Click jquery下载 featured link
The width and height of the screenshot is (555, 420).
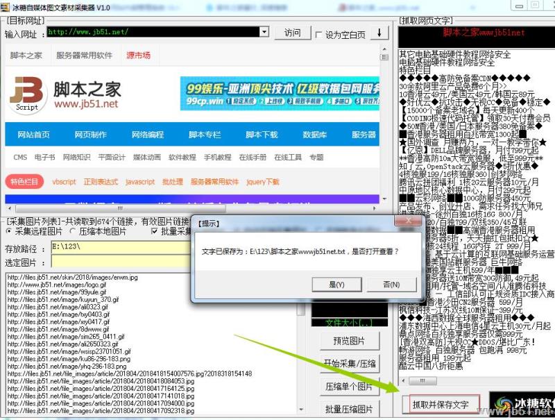pos(263,182)
